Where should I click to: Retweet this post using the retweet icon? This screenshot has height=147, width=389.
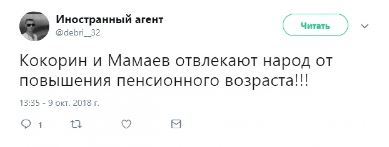click(x=76, y=124)
